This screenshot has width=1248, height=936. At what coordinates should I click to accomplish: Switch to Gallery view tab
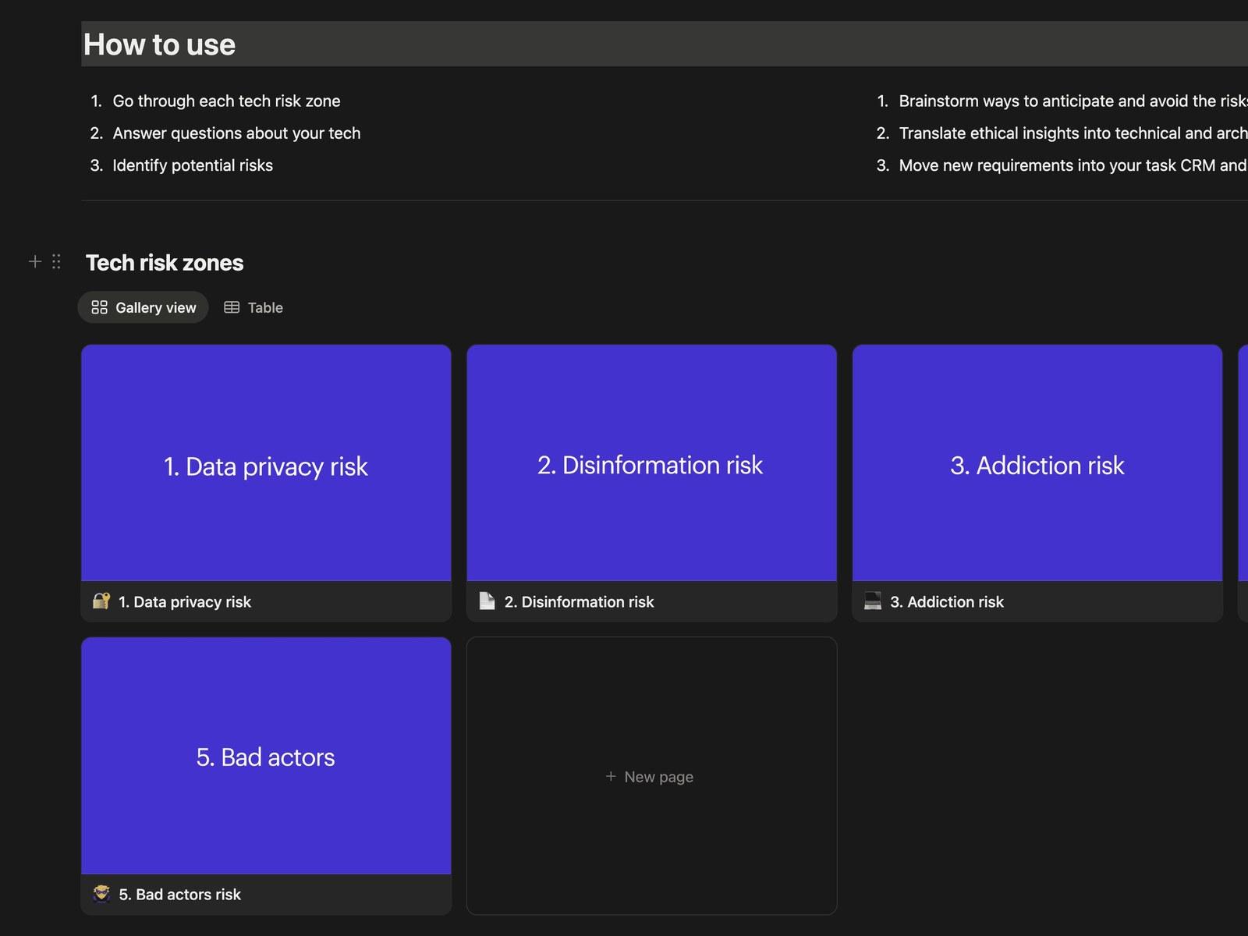144,307
